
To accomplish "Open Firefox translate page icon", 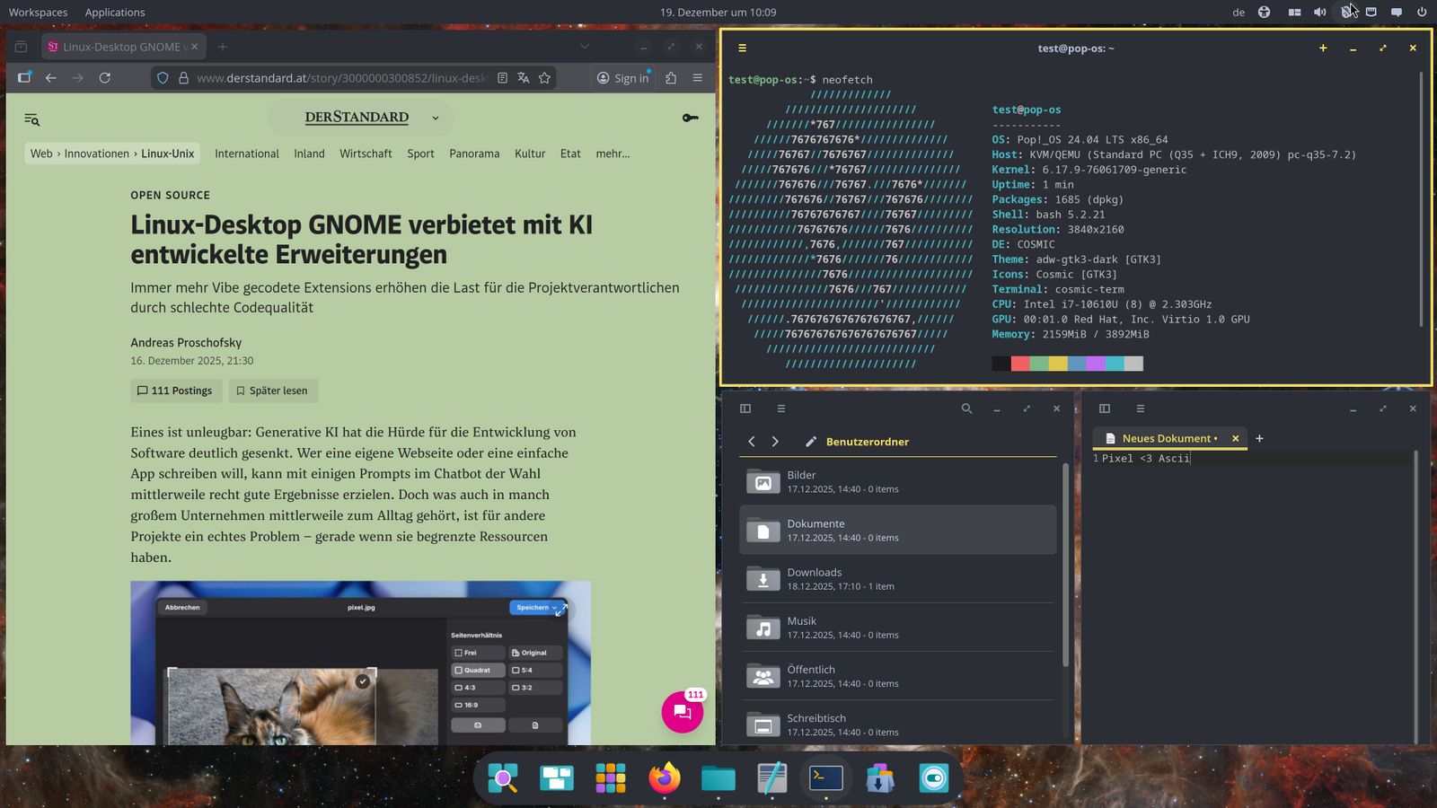I will 524,78.
